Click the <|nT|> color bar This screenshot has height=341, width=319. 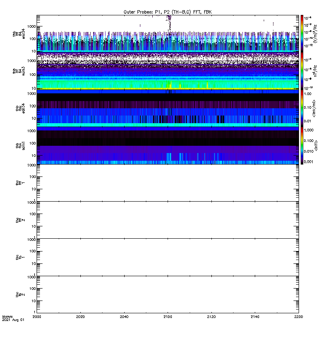(302, 145)
